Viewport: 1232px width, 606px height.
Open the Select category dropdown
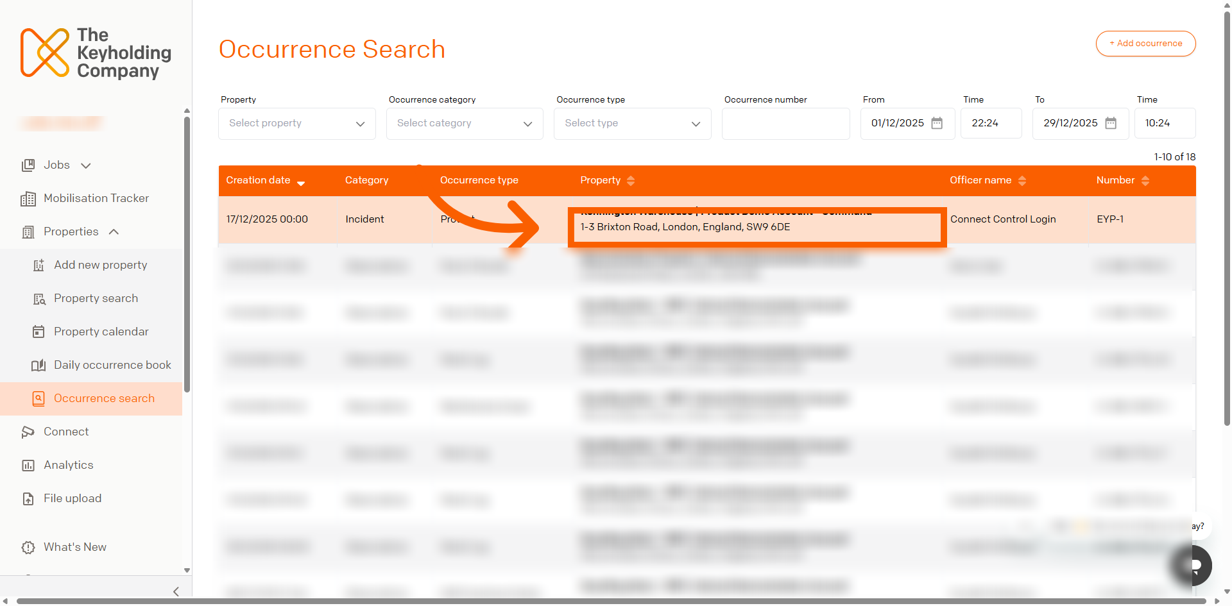click(x=465, y=123)
